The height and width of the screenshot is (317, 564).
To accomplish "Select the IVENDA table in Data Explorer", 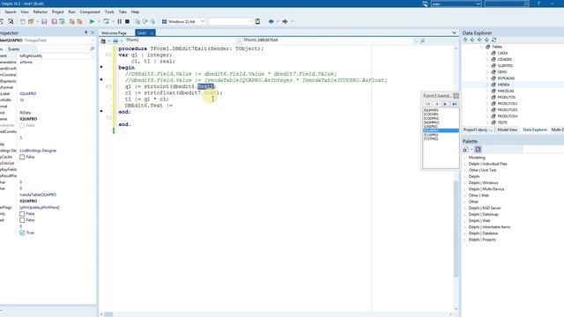I will 503,85.
